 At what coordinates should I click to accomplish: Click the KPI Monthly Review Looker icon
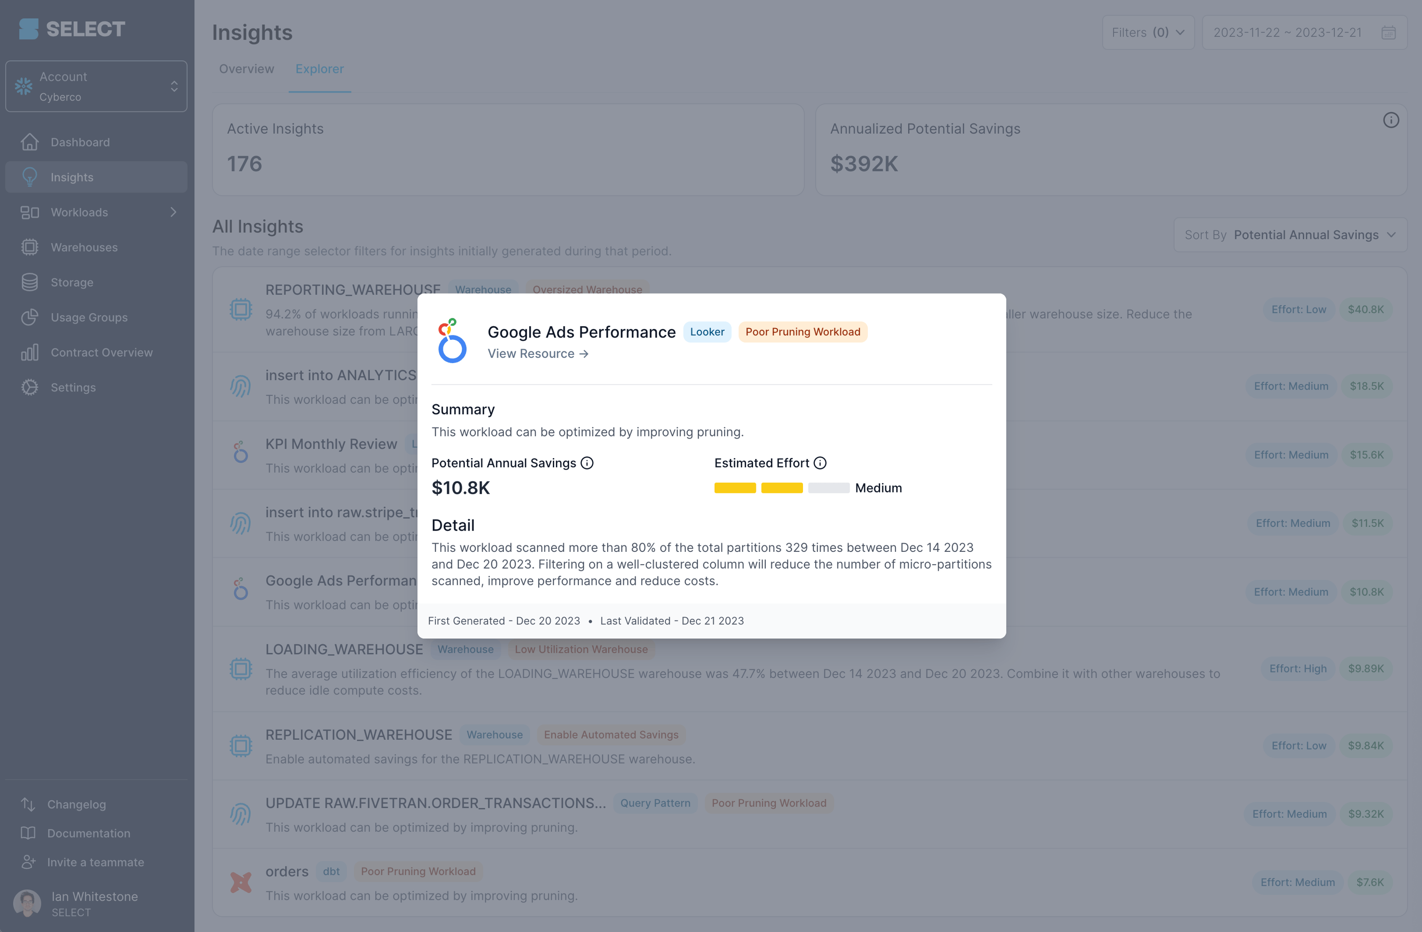(x=240, y=452)
